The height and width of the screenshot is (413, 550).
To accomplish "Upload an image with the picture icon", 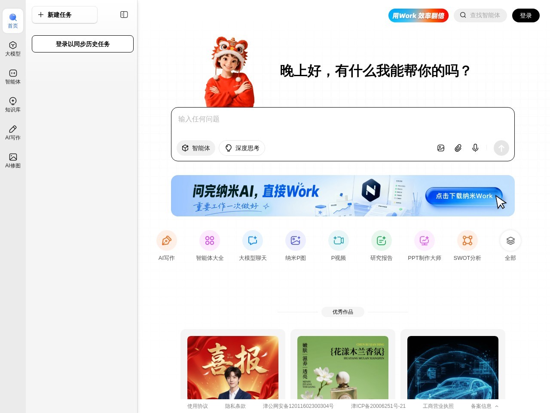I will pos(441,148).
